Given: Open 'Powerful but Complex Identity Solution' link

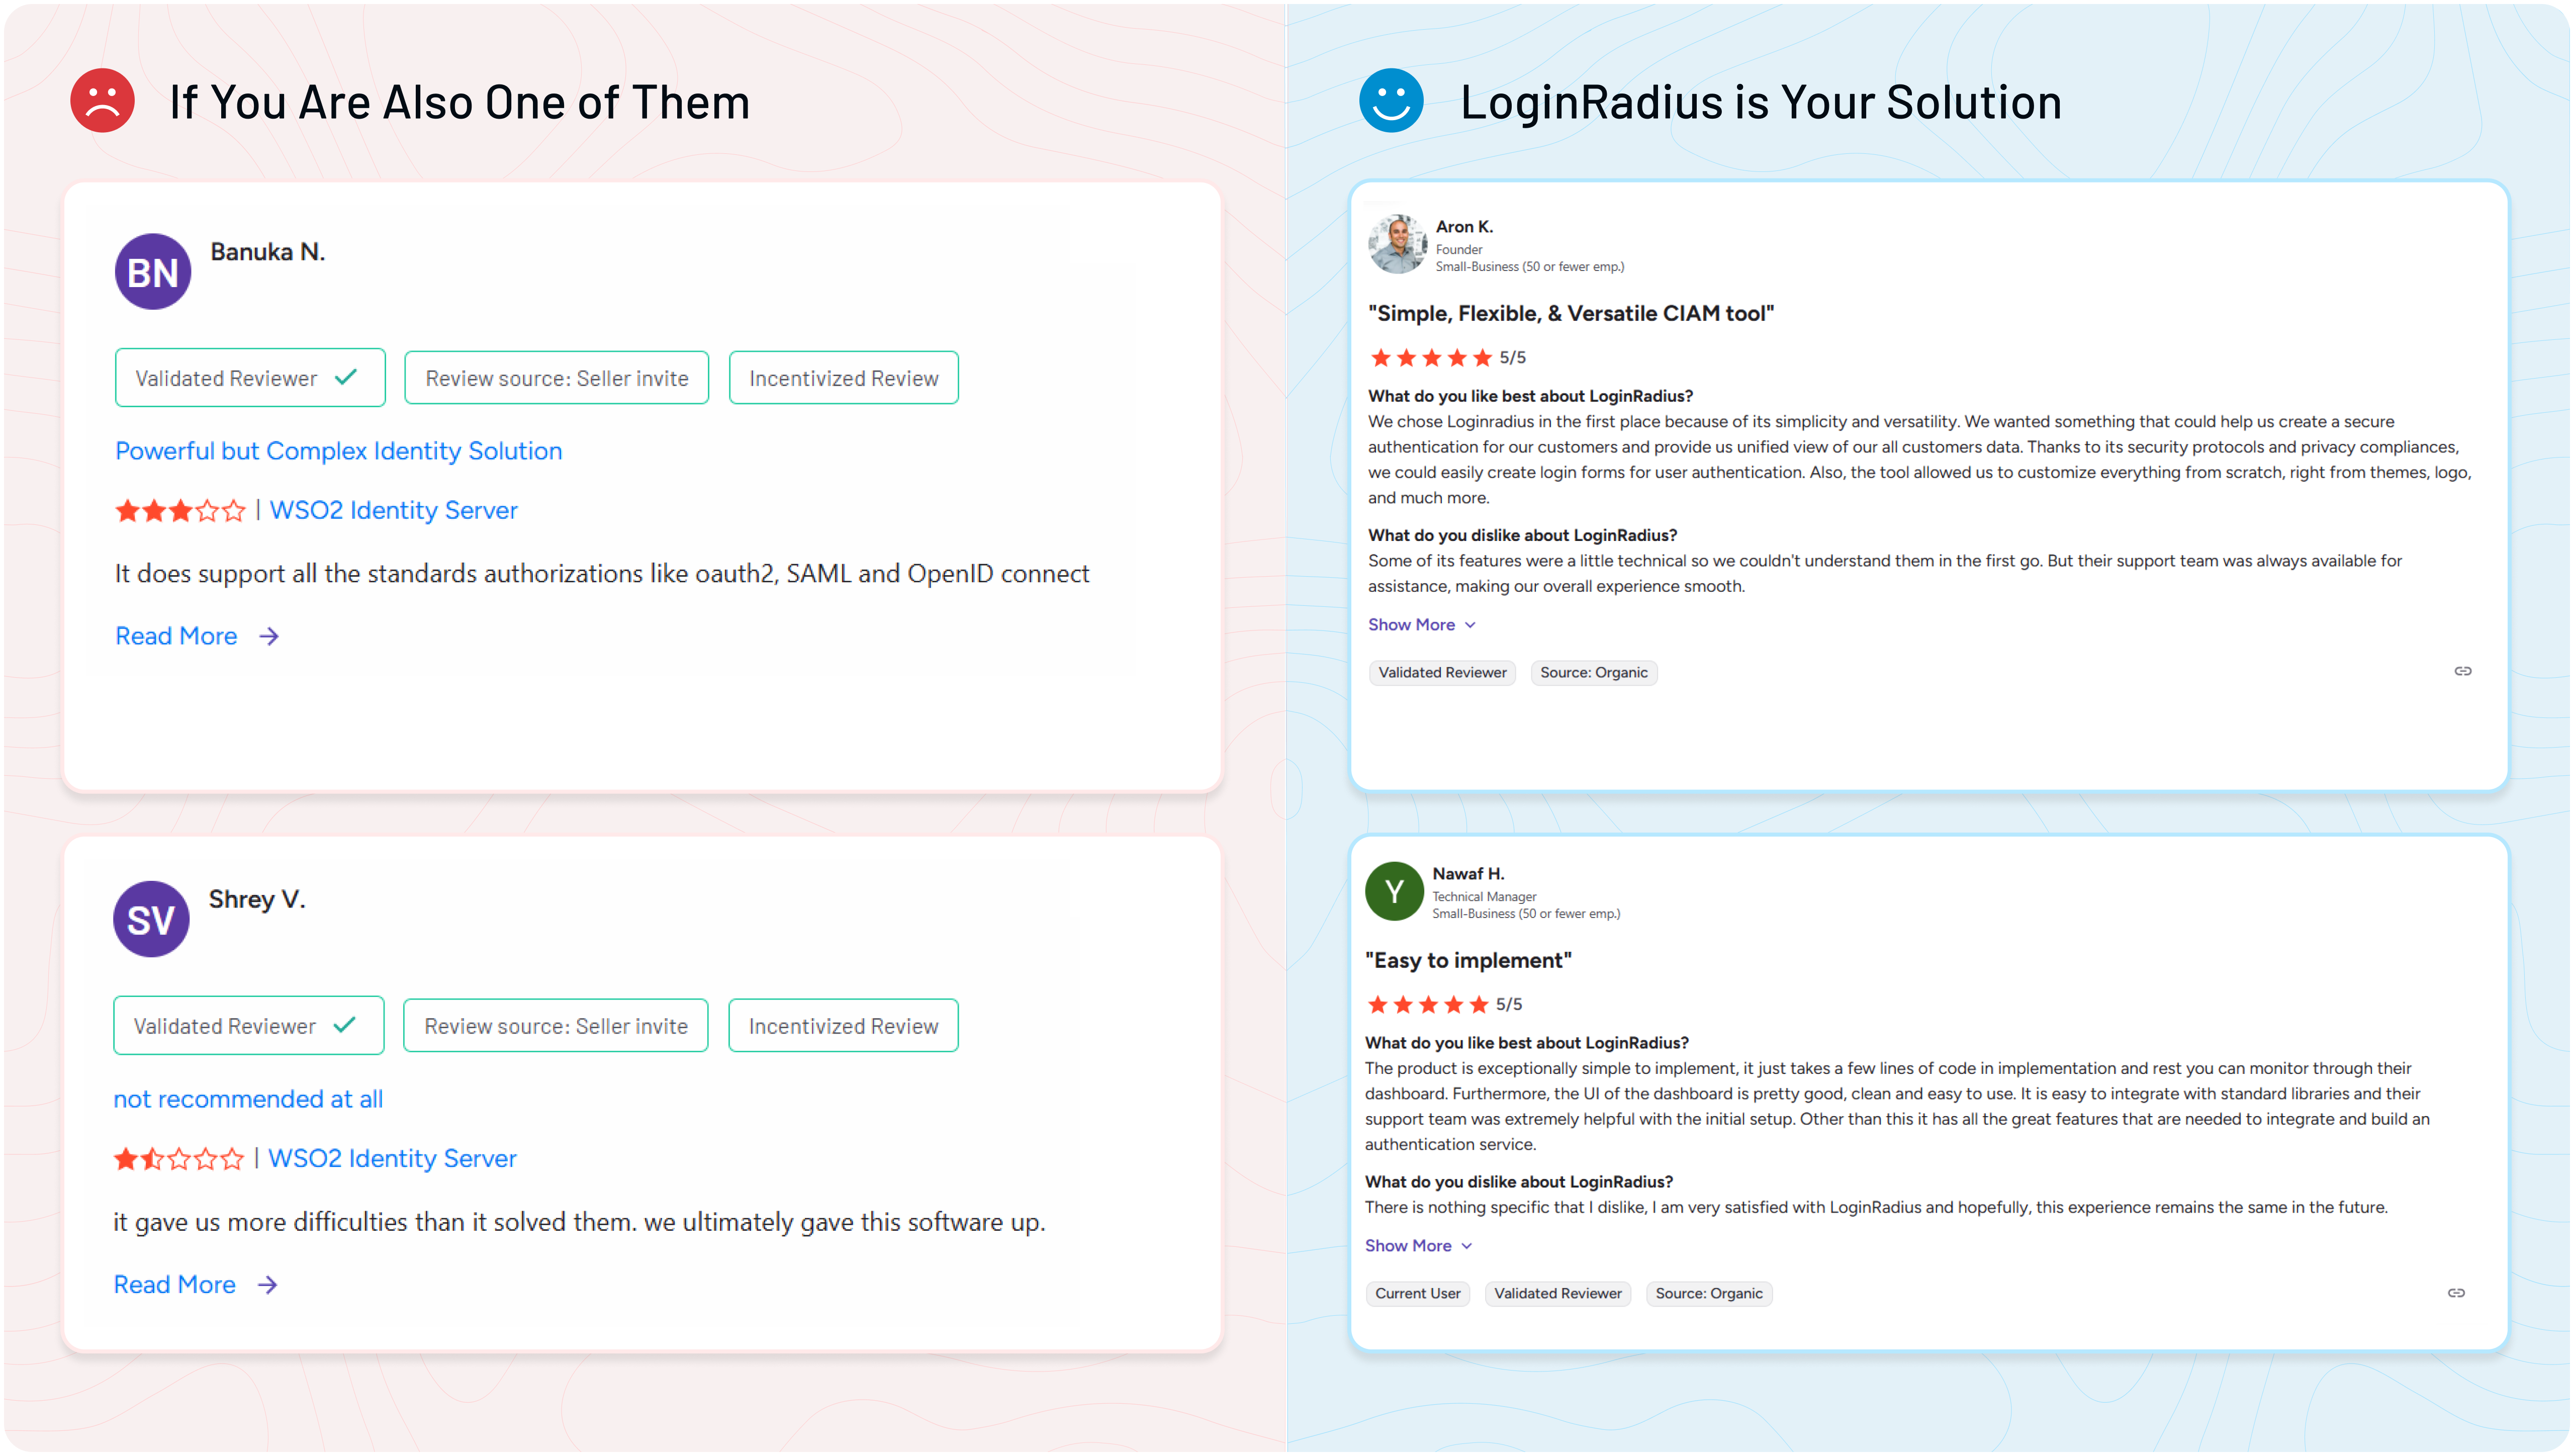Looking at the screenshot, I should tap(338, 451).
